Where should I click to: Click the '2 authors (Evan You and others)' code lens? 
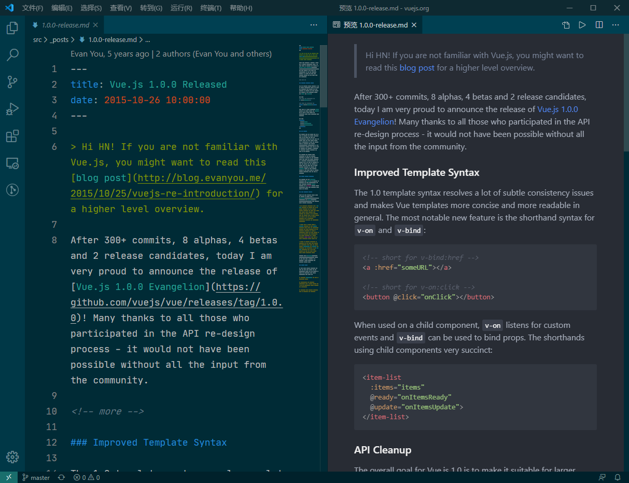214,54
